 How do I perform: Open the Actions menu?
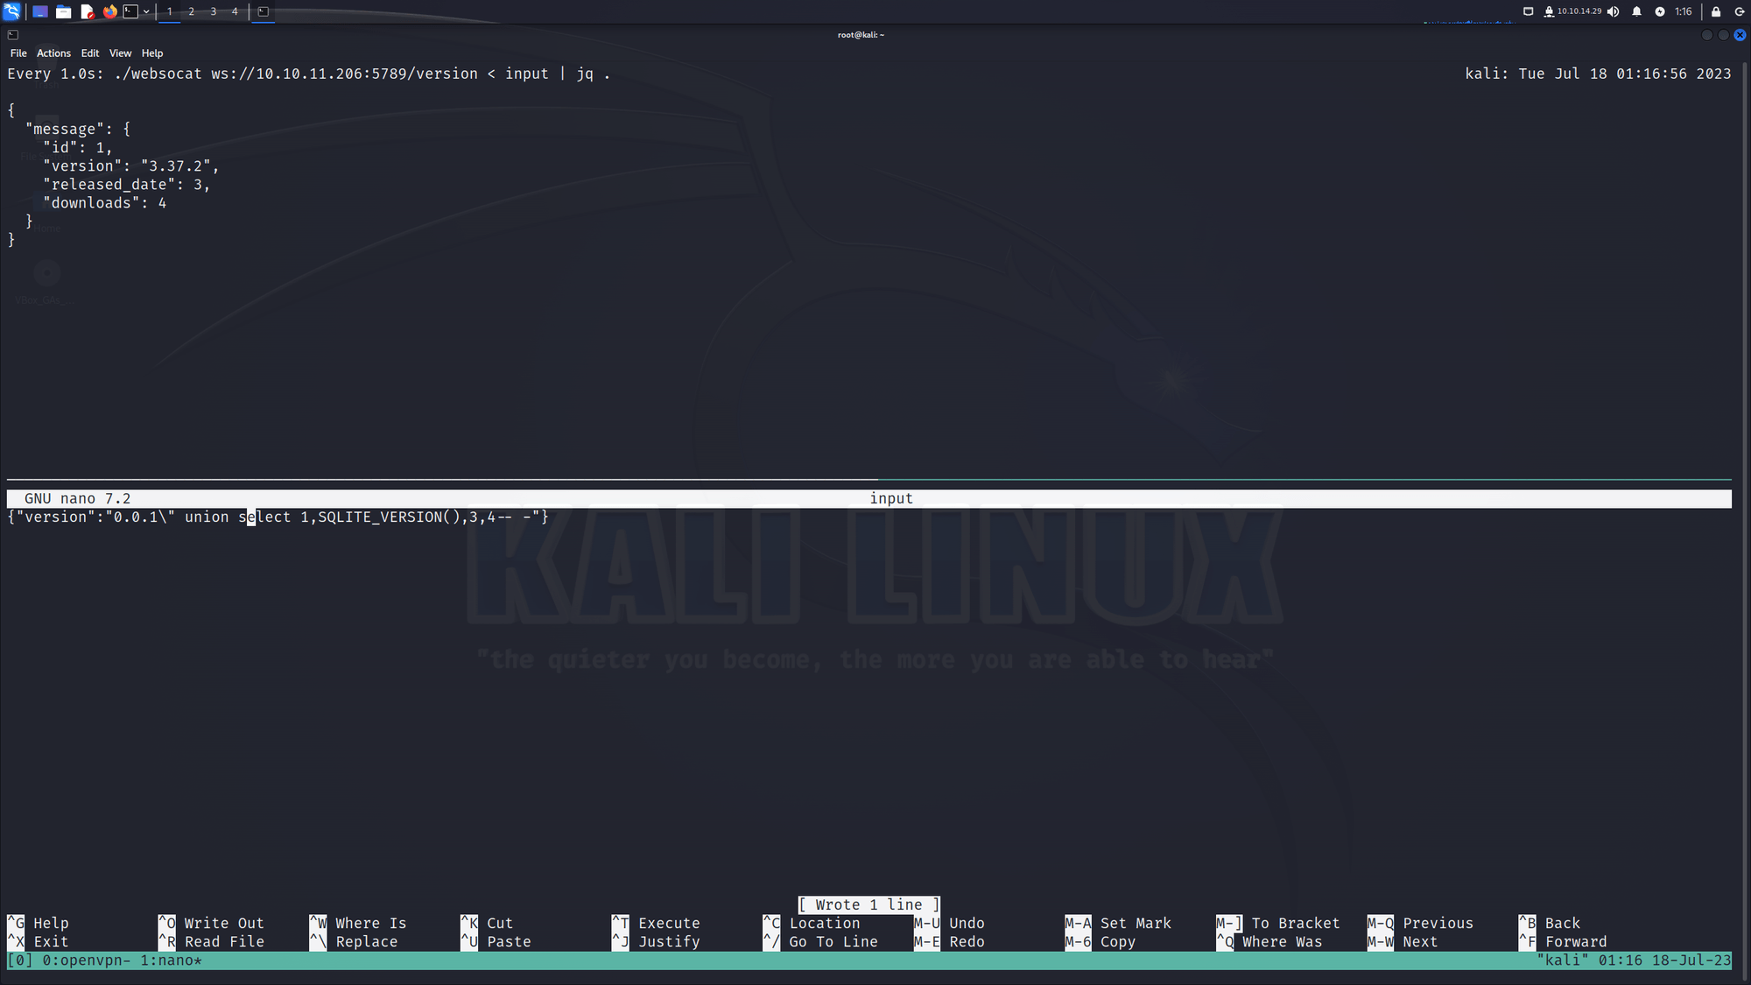53,53
